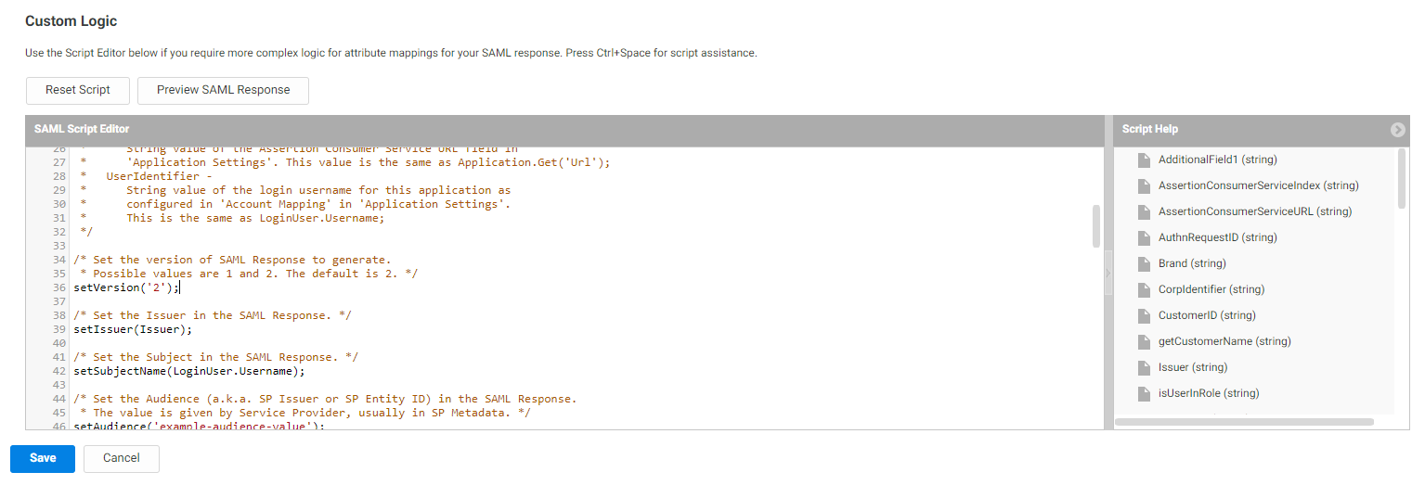Click the Script Help horizontal scrollbar

pyautogui.click(x=1243, y=422)
